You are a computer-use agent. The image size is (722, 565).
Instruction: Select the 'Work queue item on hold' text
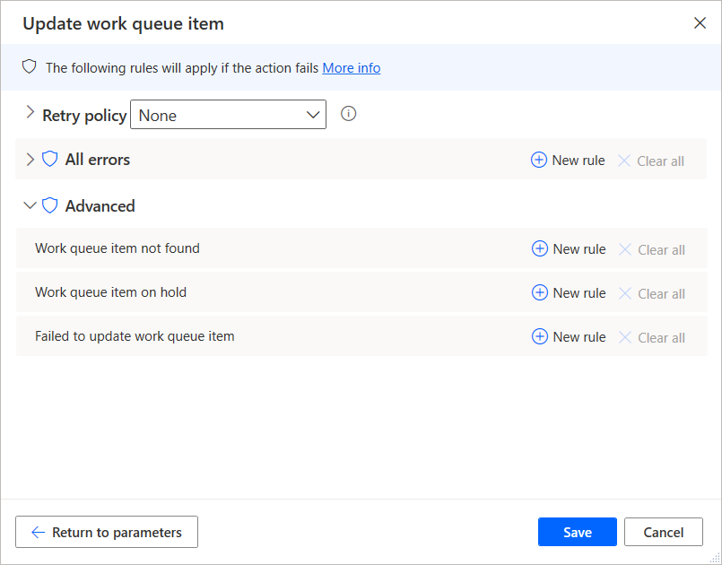pyautogui.click(x=110, y=292)
